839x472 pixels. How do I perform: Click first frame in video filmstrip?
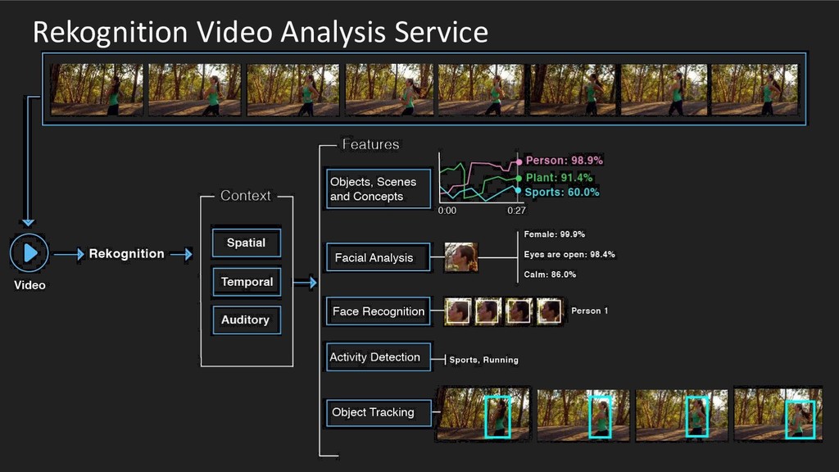click(x=97, y=90)
